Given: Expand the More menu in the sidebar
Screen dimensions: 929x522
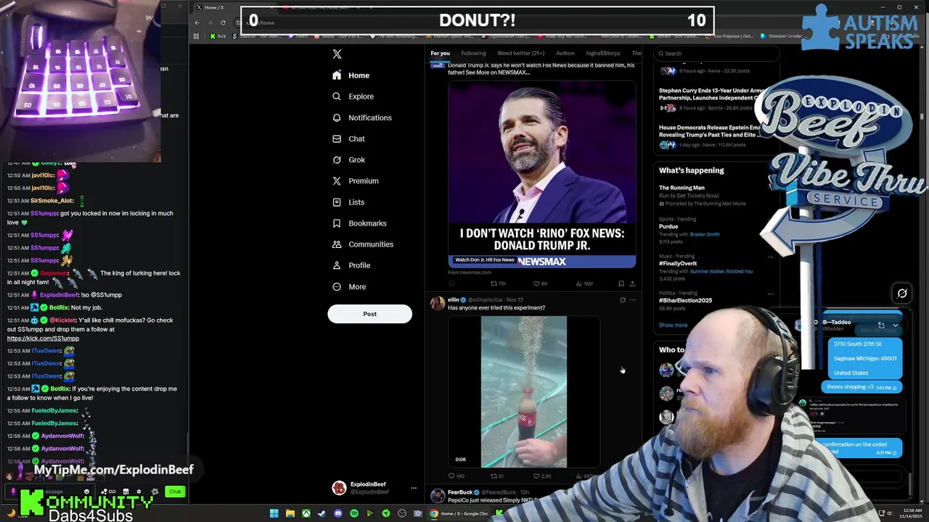Looking at the screenshot, I should tap(349, 286).
